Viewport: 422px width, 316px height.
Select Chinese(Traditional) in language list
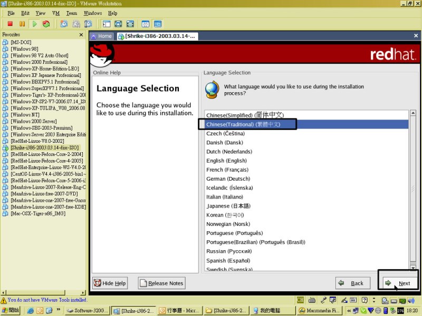coord(306,124)
